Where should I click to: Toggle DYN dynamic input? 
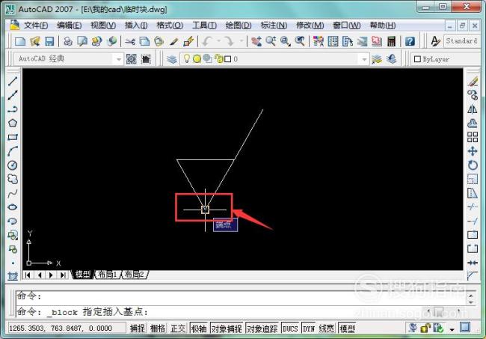(308, 328)
